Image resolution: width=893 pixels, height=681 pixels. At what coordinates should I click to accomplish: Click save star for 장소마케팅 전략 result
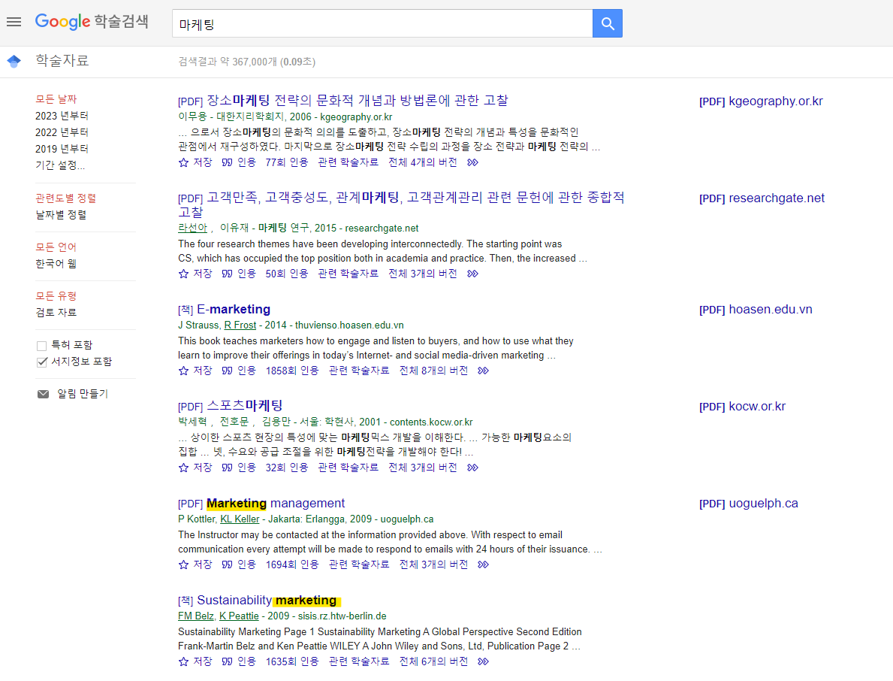pos(183,162)
